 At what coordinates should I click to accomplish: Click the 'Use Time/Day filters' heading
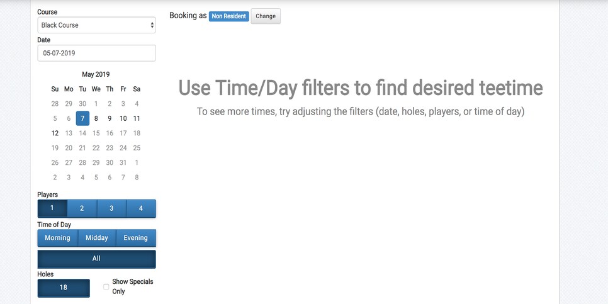point(361,88)
